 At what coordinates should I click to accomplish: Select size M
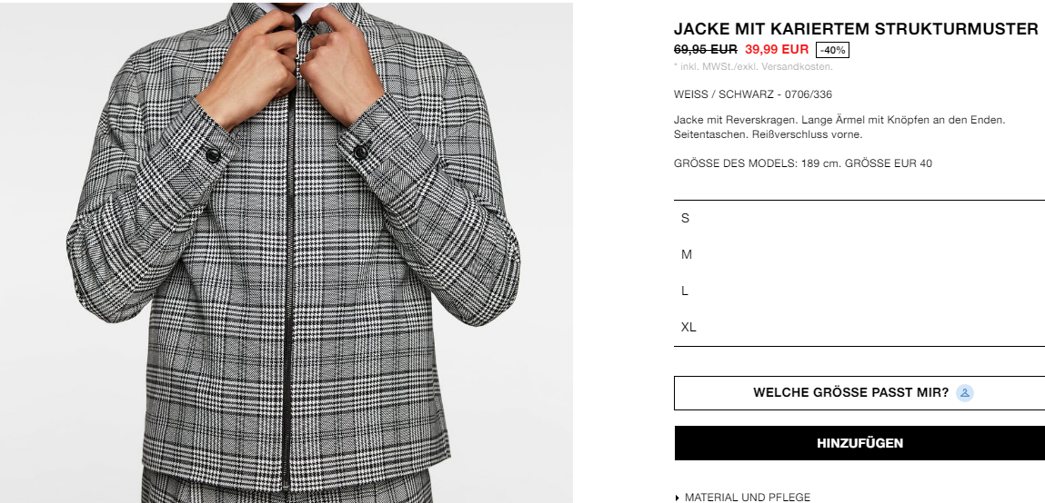(859, 254)
